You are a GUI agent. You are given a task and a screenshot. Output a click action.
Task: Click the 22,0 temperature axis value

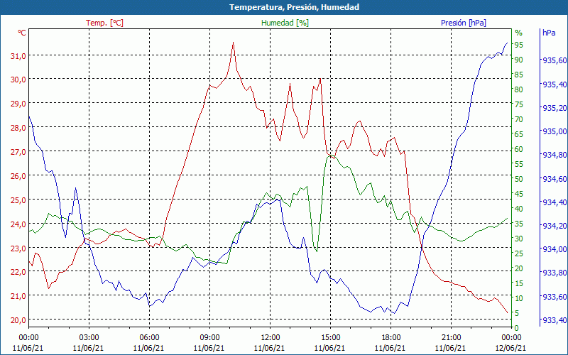(18, 272)
